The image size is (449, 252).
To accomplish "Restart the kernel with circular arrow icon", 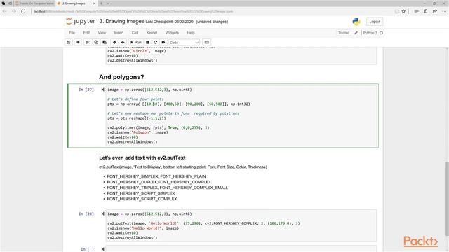I will click(x=156, y=42).
